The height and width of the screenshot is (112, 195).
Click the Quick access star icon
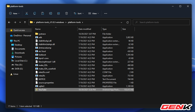click(x=11, y=30)
